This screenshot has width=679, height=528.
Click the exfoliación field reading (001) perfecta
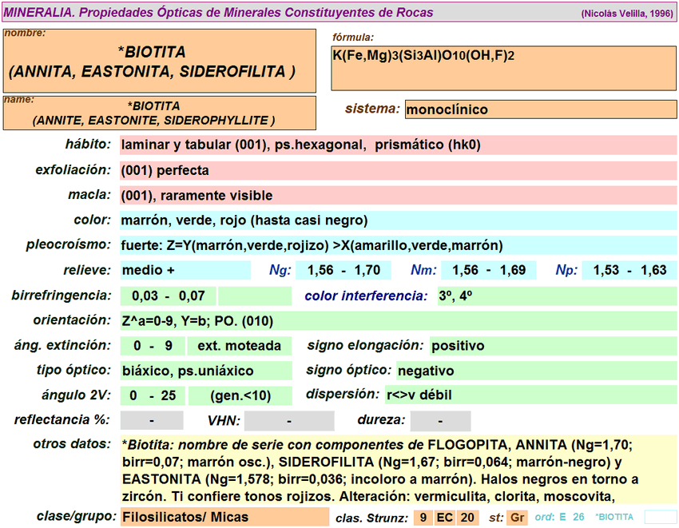pyautogui.click(x=398, y=170)
